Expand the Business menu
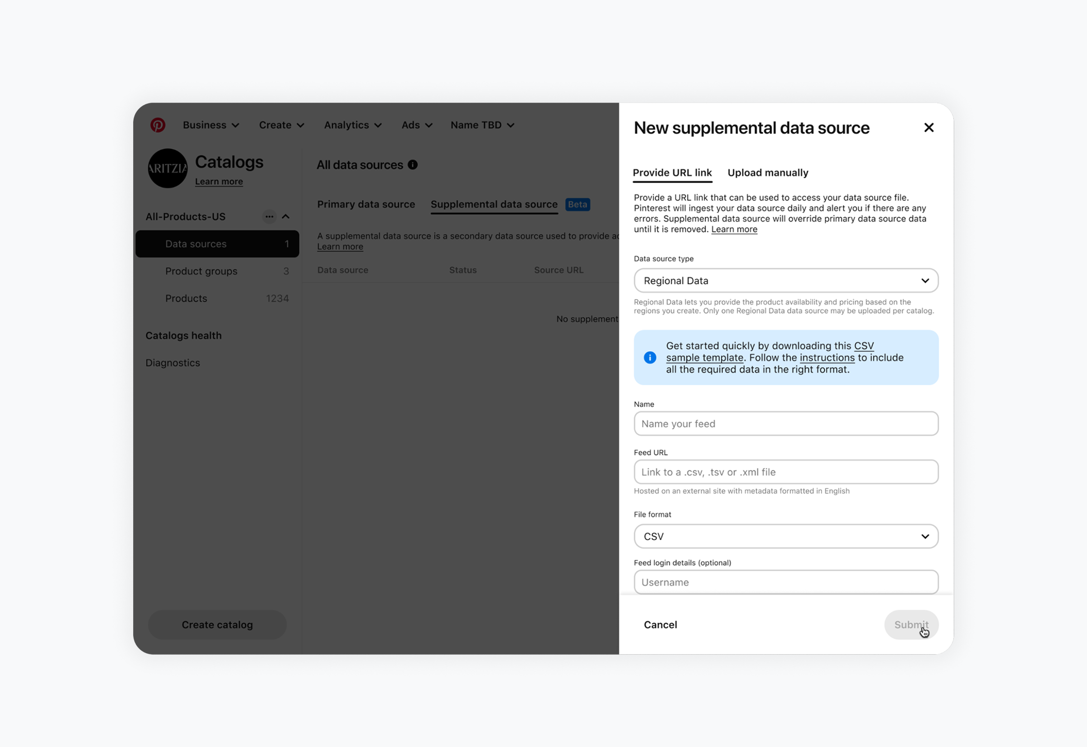 [x=211, y=125]
